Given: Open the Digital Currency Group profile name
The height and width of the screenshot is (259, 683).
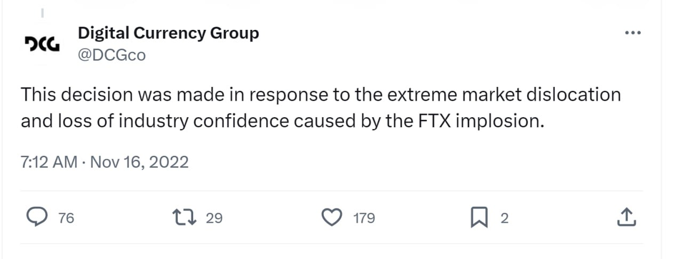Looking at the screenshot, I should (168, 33).
